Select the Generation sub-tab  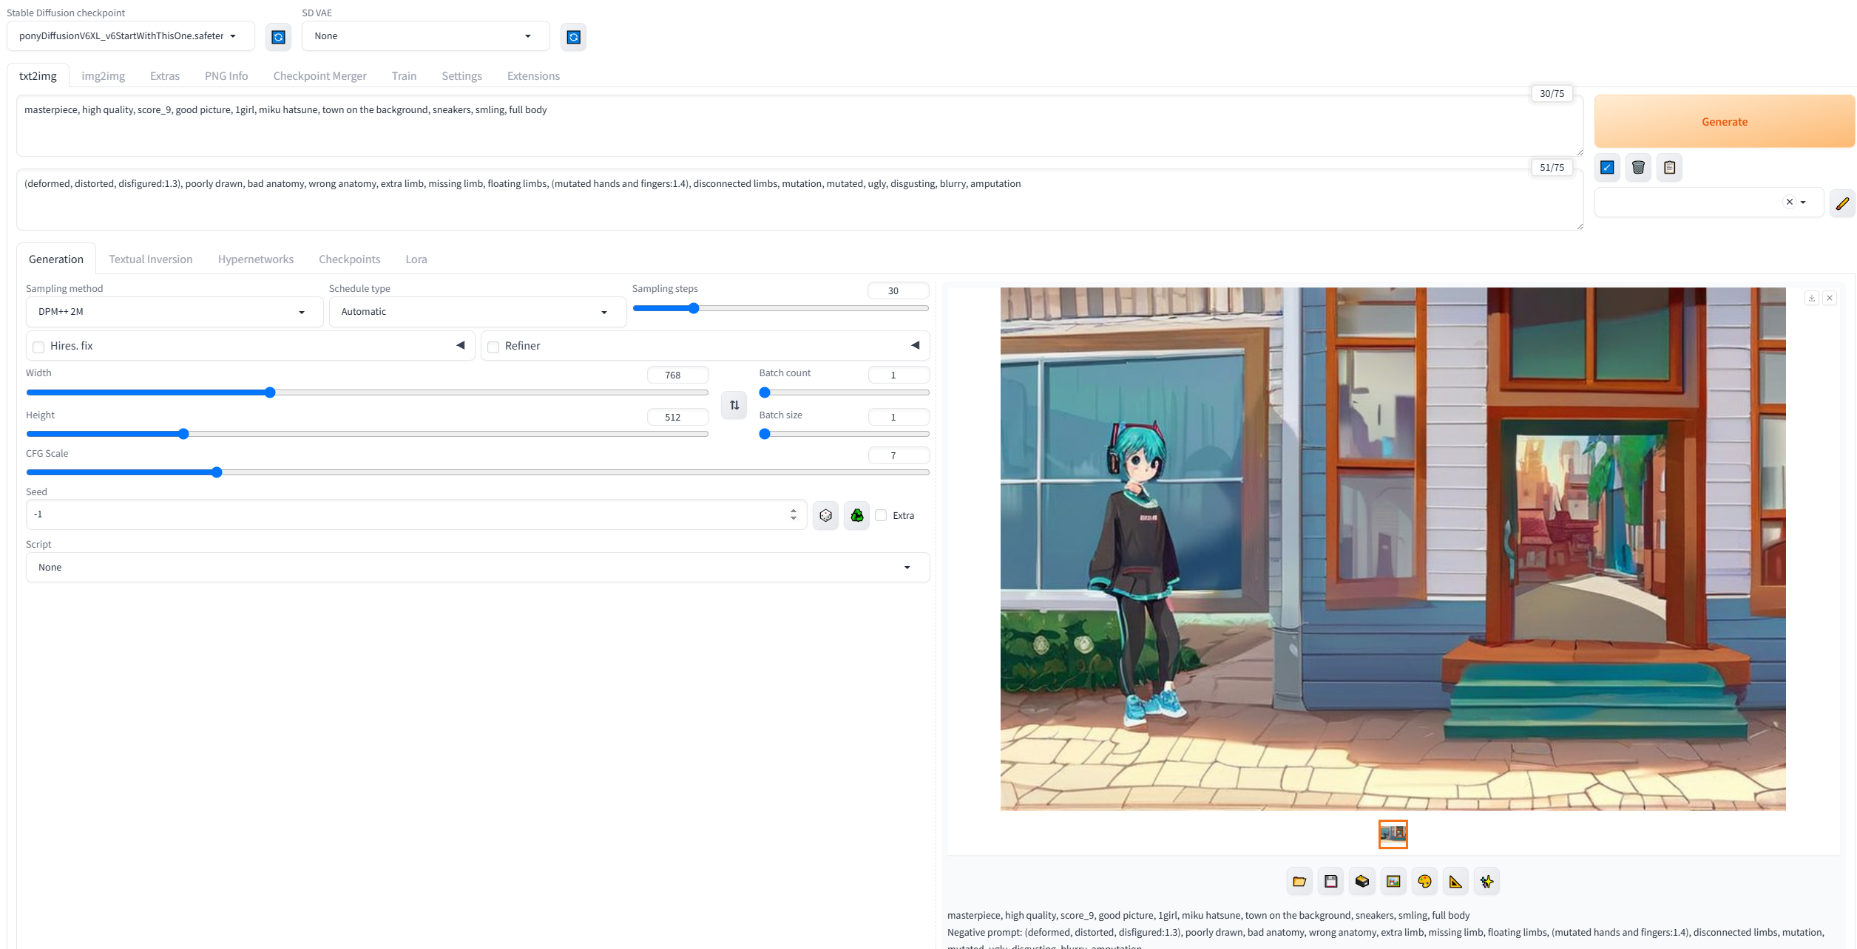(x=56, y=259)
